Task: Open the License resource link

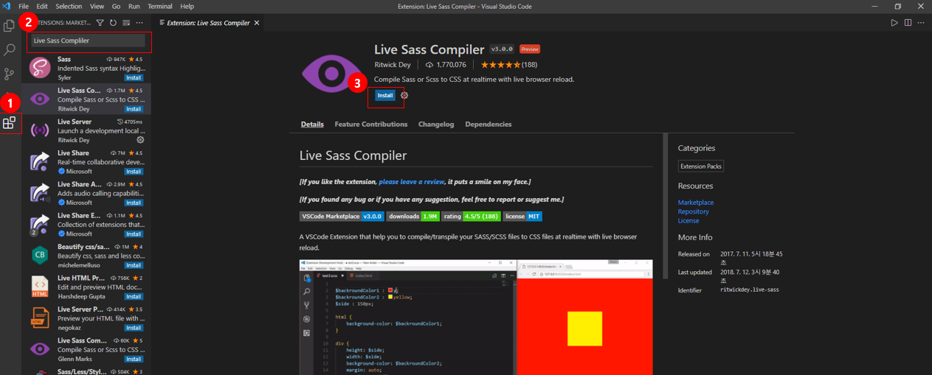Action: click(x=688, y=220)
